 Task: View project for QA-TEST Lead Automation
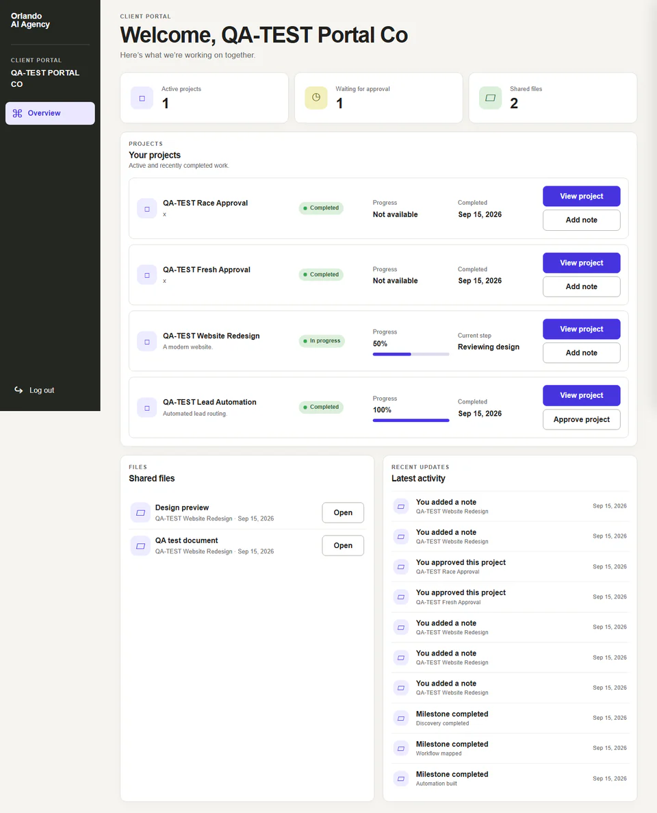pyautogui.click(x=581, y=395)
